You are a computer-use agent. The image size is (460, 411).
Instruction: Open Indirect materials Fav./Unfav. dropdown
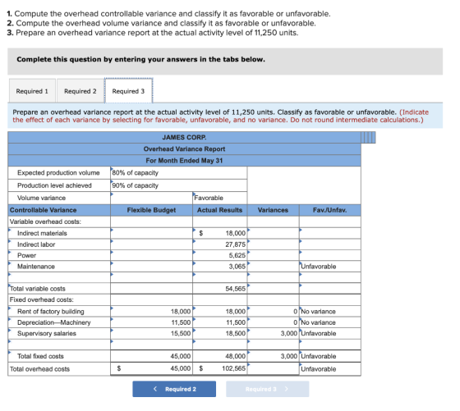pyautogui.click(x=330, y=233)
